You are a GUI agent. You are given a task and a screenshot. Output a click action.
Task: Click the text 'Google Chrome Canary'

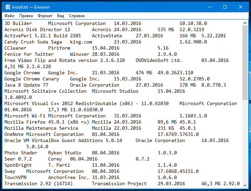(x=32, y=79)
